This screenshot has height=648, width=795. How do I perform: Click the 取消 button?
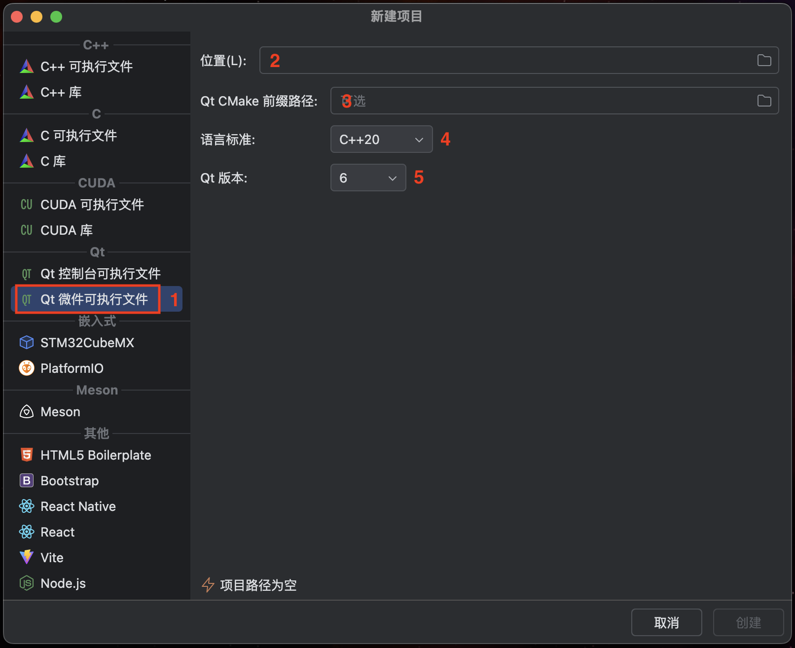point(666,622)
